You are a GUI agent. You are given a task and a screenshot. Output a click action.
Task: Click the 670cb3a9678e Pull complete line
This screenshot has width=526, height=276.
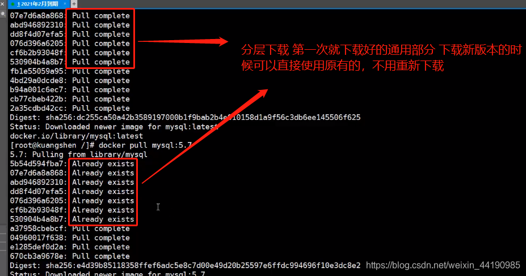click(x=70, y=256)
